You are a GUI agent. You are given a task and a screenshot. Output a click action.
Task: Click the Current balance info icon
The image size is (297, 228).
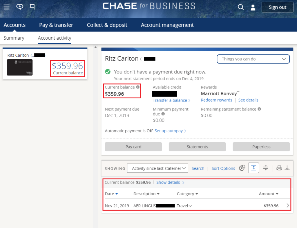point(138,87)
